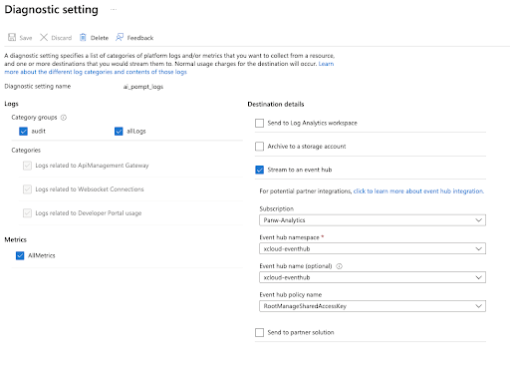Enable Archive to a storage account
The image size is (510, 366).
coord(259,147)
